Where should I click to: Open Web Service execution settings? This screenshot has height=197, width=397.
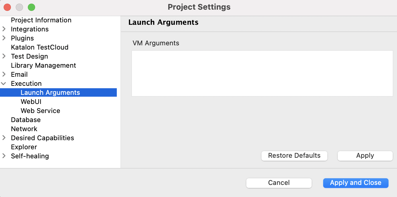click(40, 111)
